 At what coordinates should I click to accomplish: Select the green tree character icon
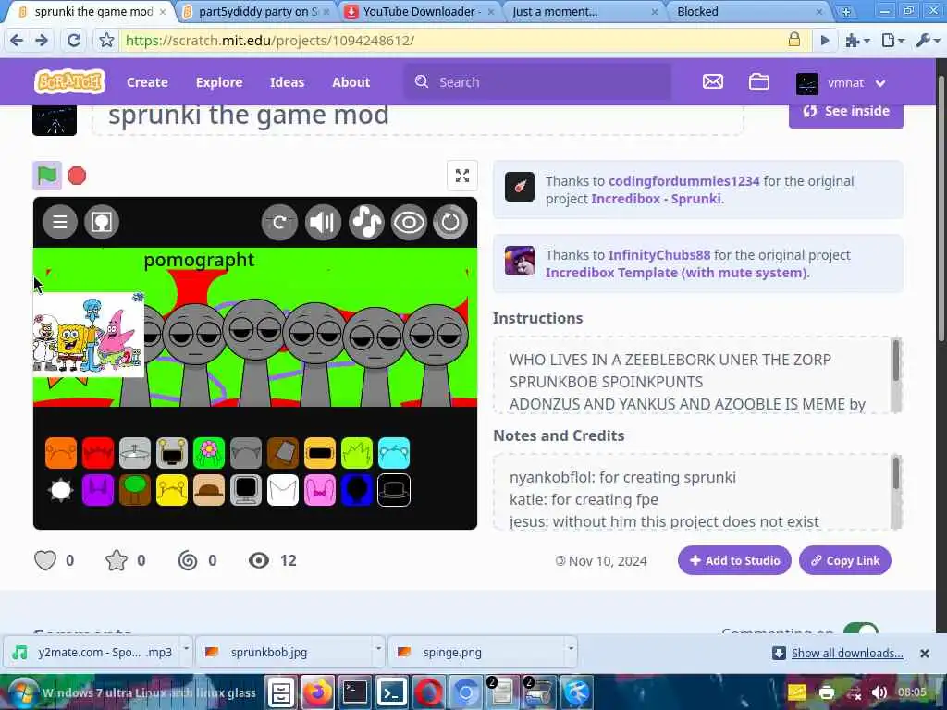tap(135, 490)
